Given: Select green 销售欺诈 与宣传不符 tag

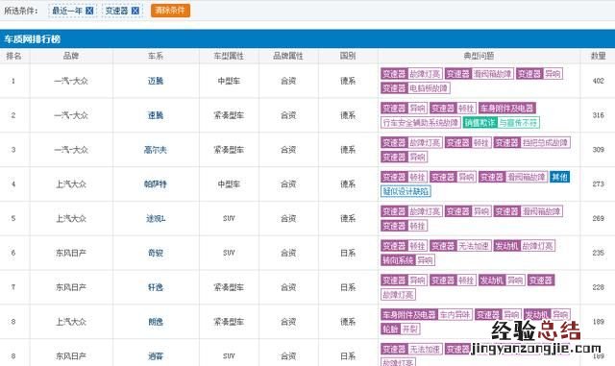Looking at the screenshot, I should click(502, 123).
